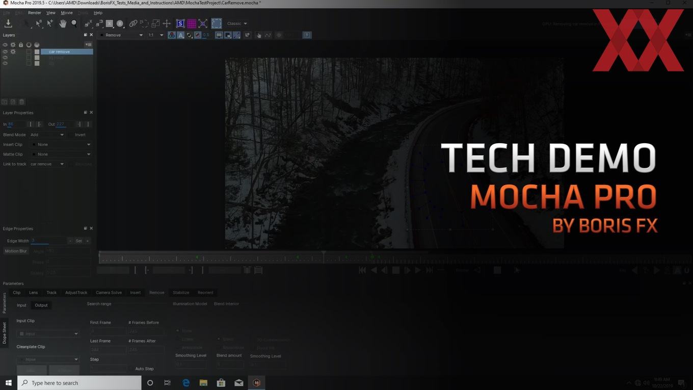693x390 pixels.
Task: Open the Help menu
Action: [98, 13]
